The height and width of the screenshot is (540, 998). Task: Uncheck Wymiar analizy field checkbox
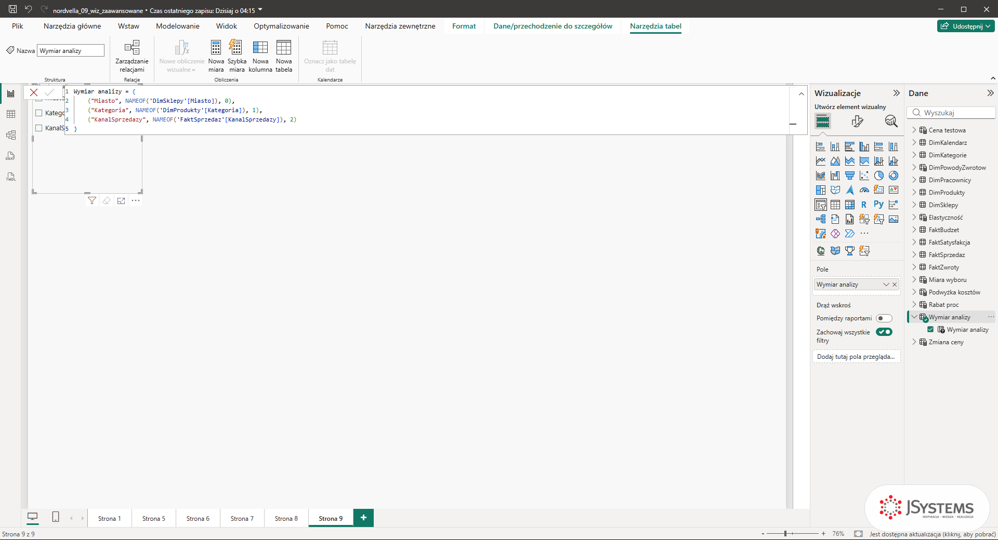coord(930,330)
